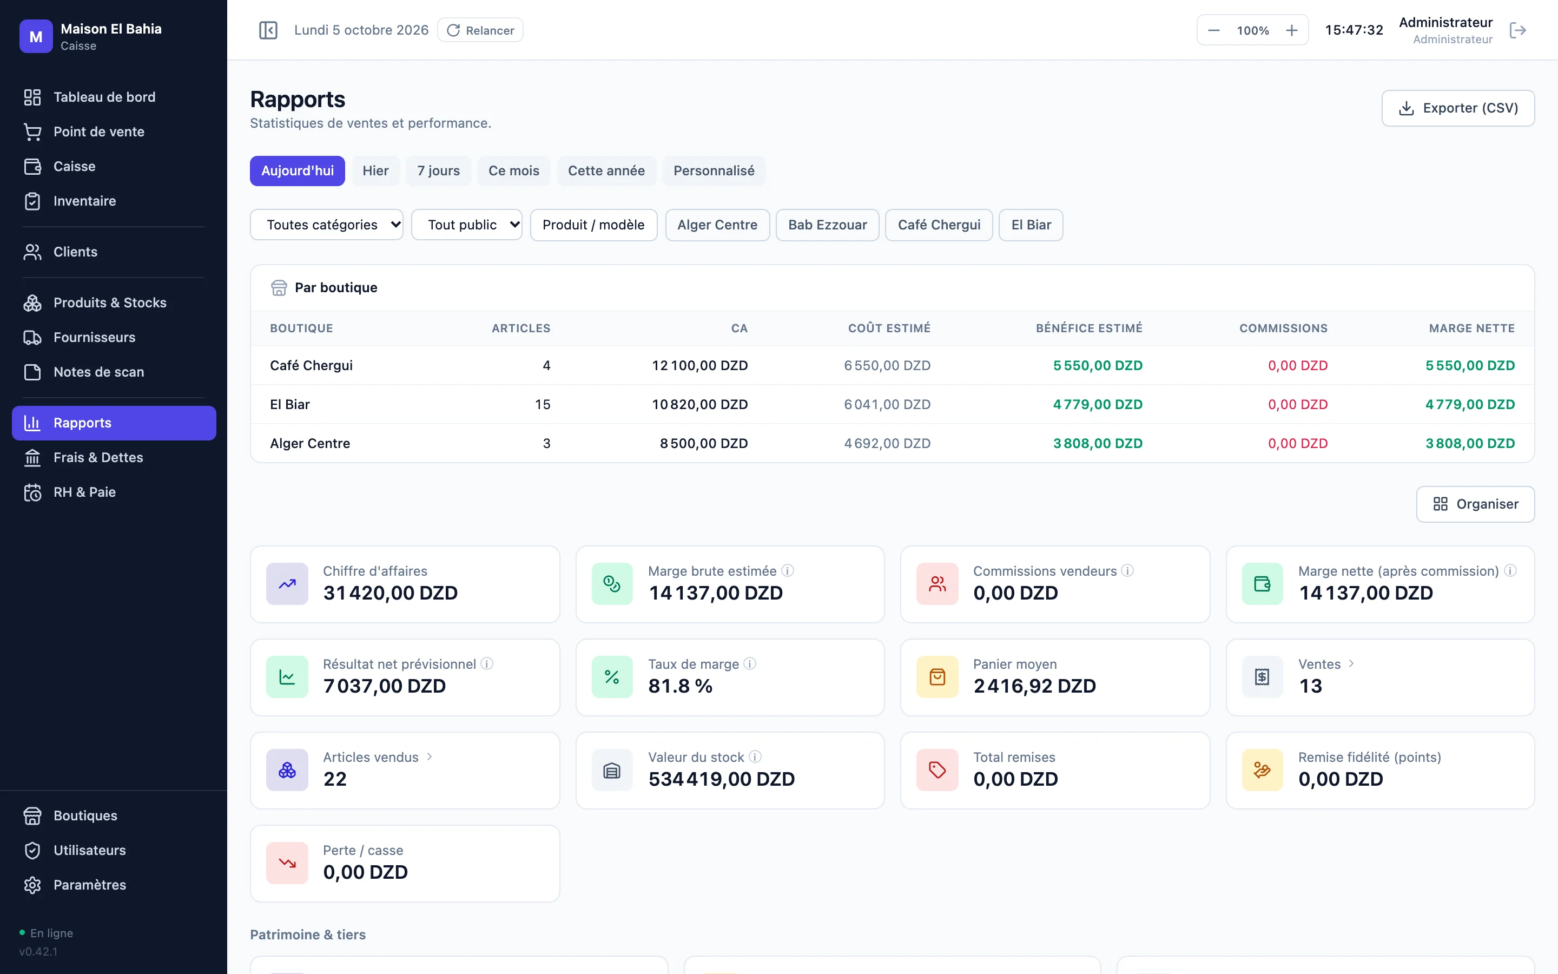Click info icon beside Commissions vendeurs

point(1127,571)
